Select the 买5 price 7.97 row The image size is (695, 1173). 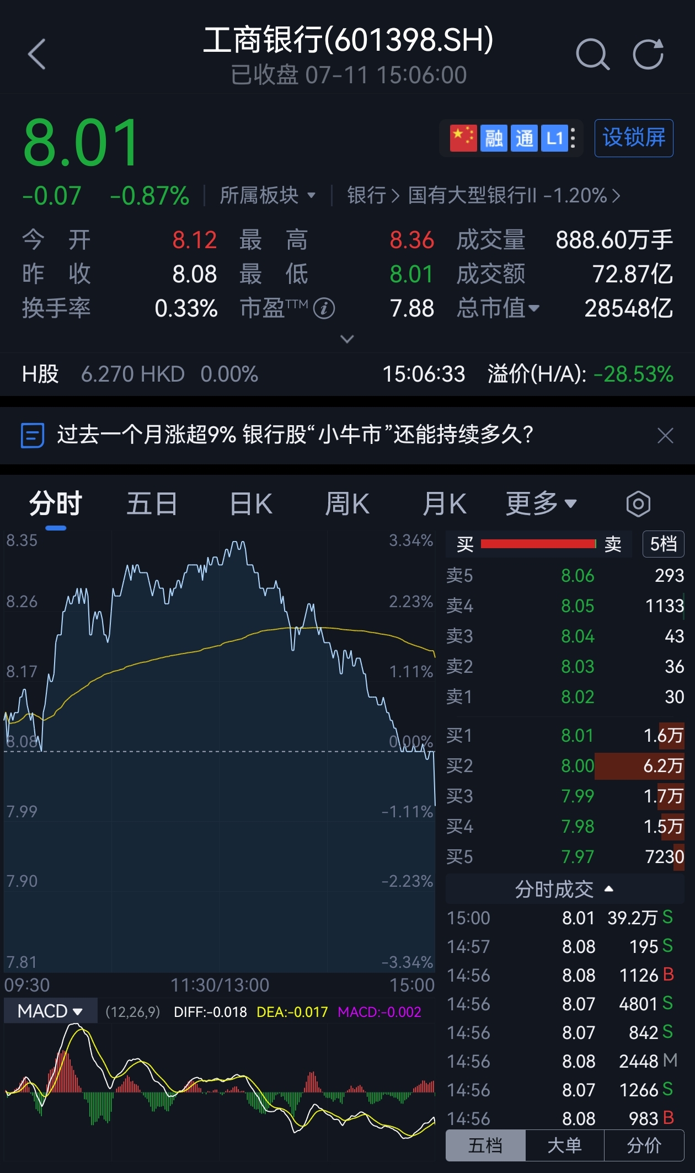(x=565, y=856)
